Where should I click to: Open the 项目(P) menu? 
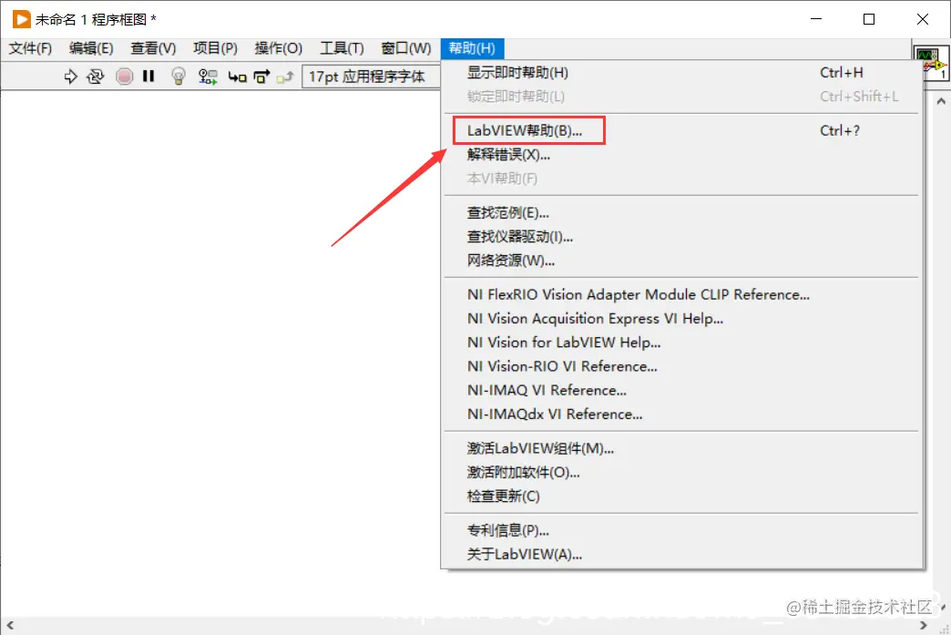[215, 48]
